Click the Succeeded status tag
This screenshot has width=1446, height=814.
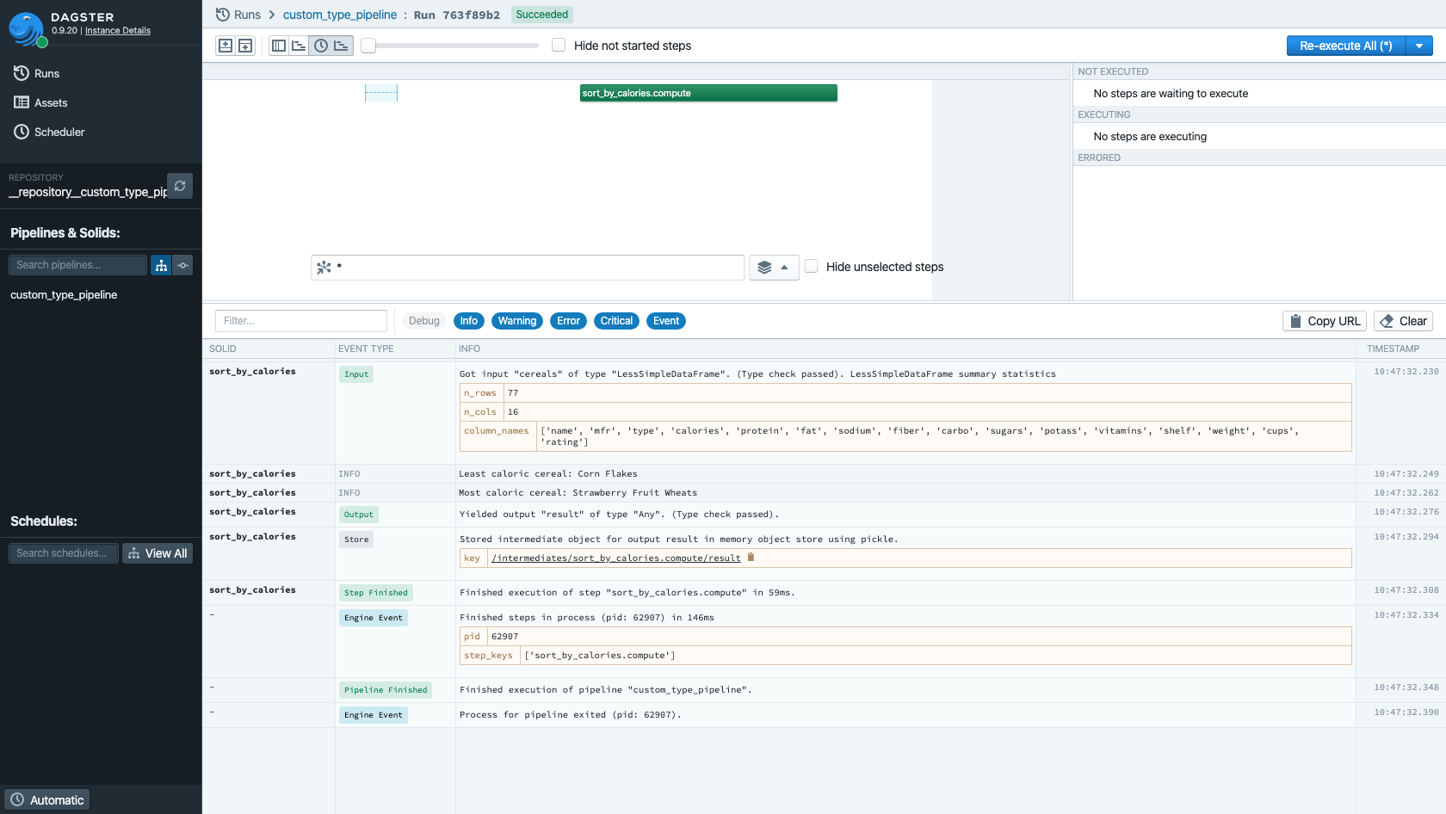tap(542, 15)
